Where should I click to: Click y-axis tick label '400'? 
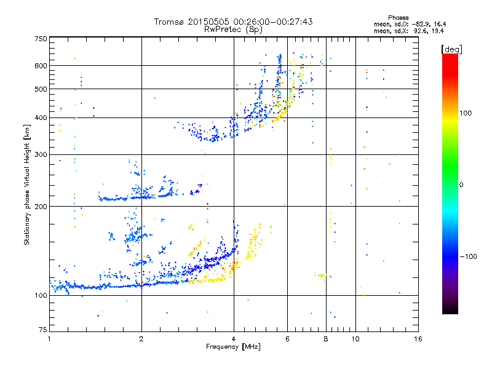pyautogui.click(x=41, y=117)
